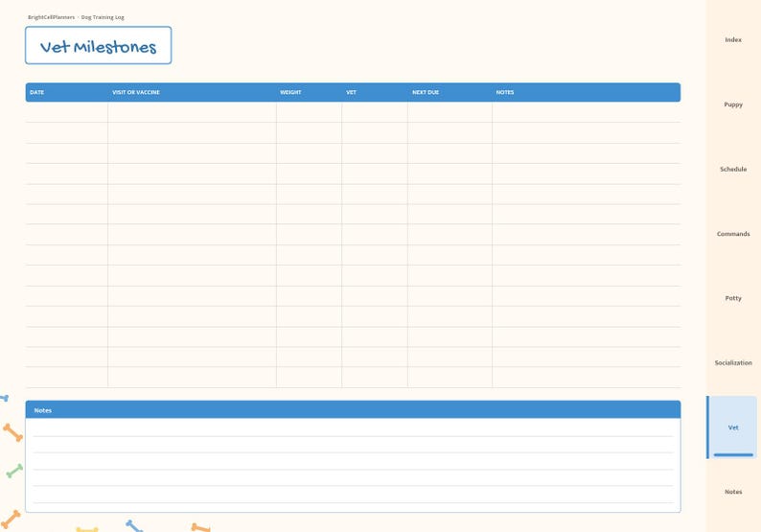
Task: Jump to the Socialization tab
Action: coord(733,362)
